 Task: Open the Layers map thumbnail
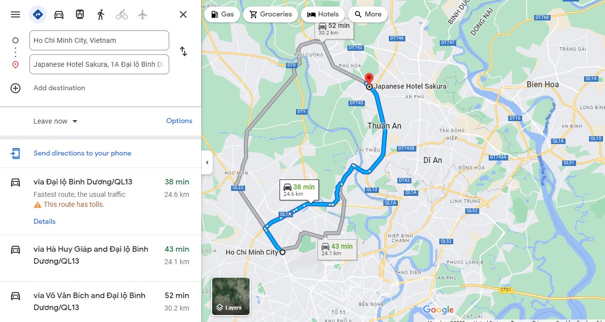(x=231, y=296)
